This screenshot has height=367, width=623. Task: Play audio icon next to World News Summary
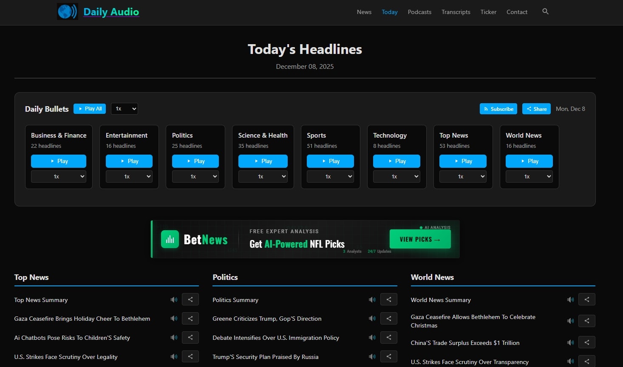pos(570,299)
